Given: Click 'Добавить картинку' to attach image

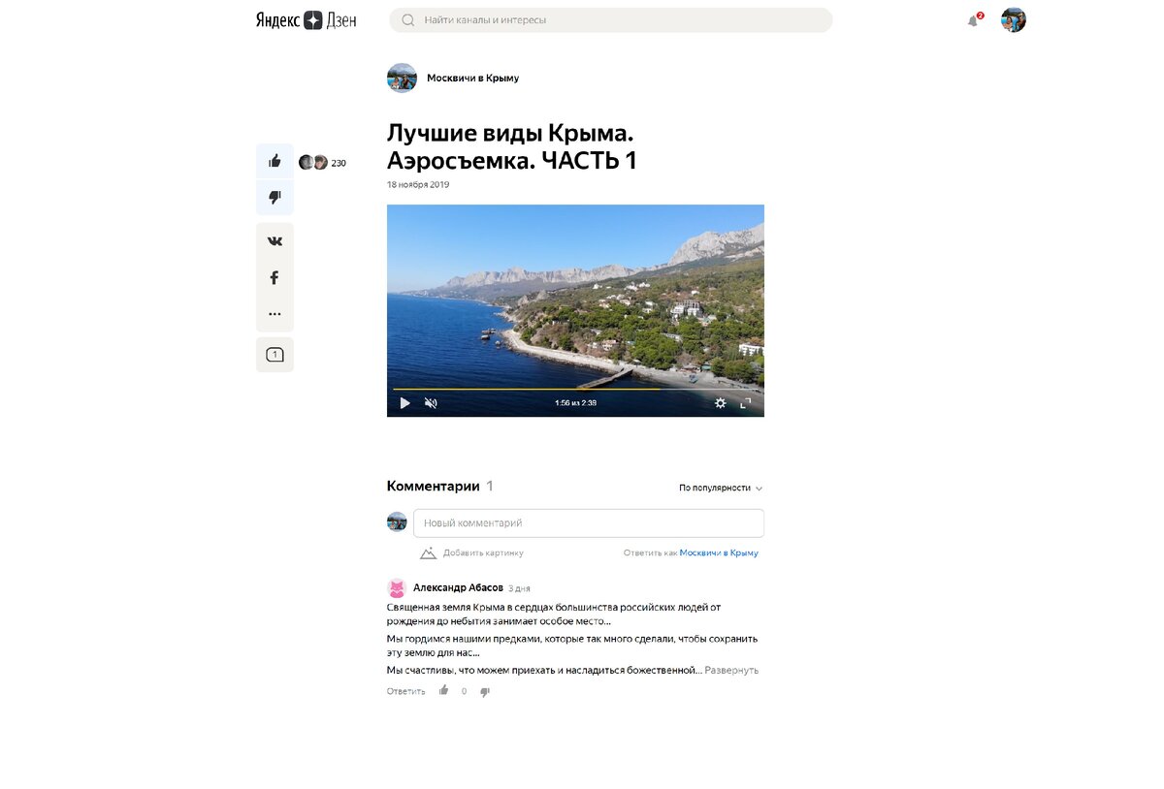Looking at the screenshot, I should [x=471, y=552].
